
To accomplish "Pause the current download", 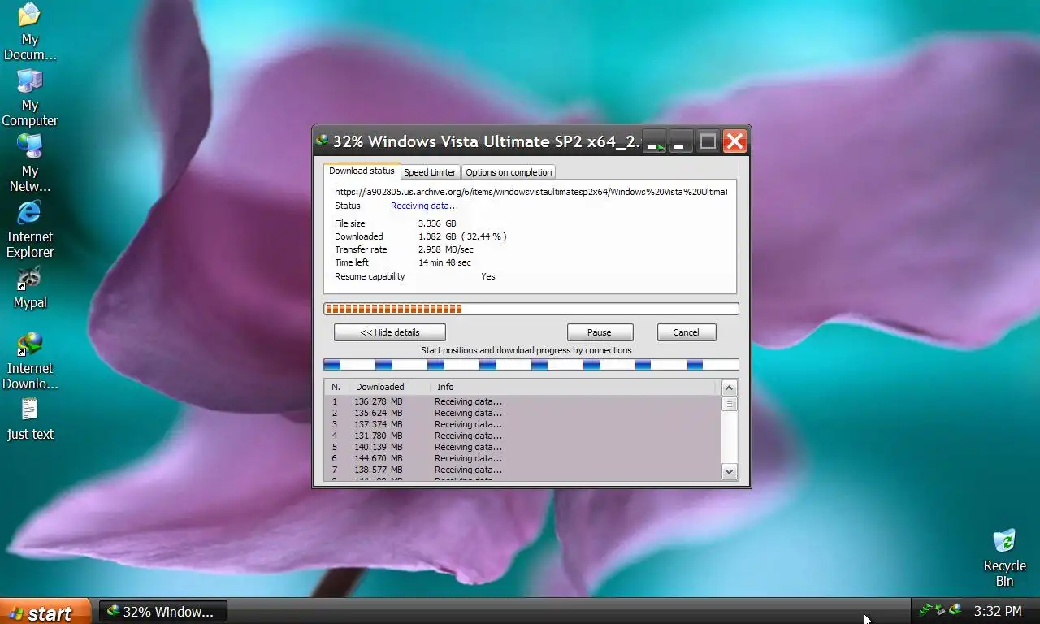I will click(x=600, y=332).
